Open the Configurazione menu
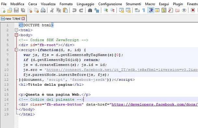 tap(110, 4)
